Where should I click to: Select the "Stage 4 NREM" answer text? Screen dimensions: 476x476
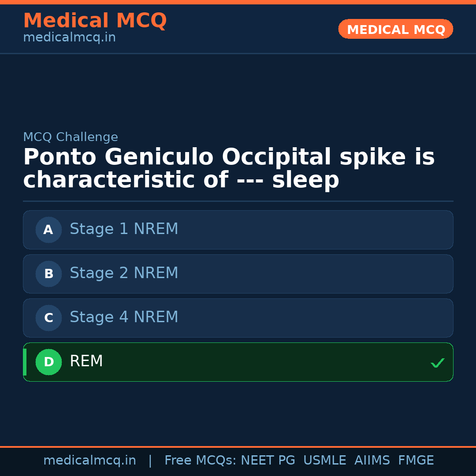[124, 317]
